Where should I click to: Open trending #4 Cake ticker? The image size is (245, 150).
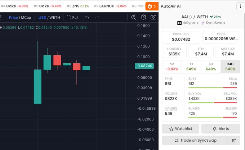(x=14, y=6)
